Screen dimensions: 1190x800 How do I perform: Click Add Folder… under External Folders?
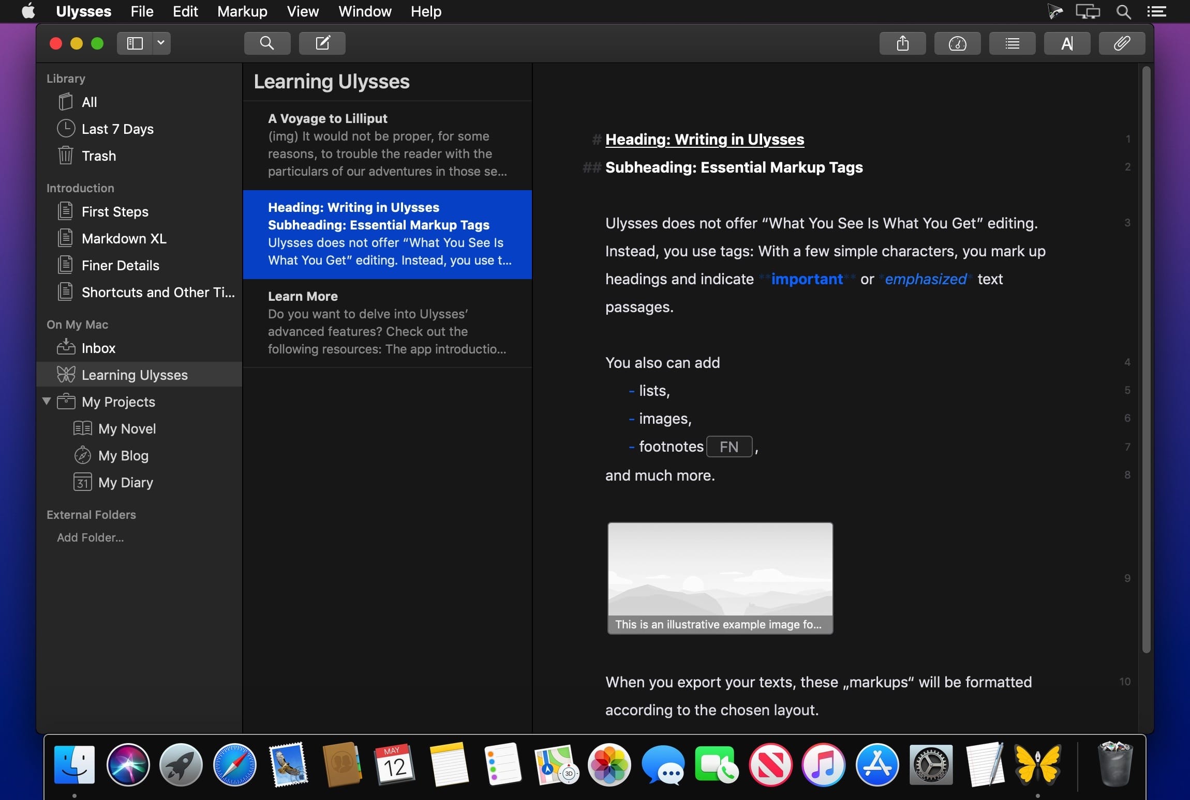click(x=90, y=537)
